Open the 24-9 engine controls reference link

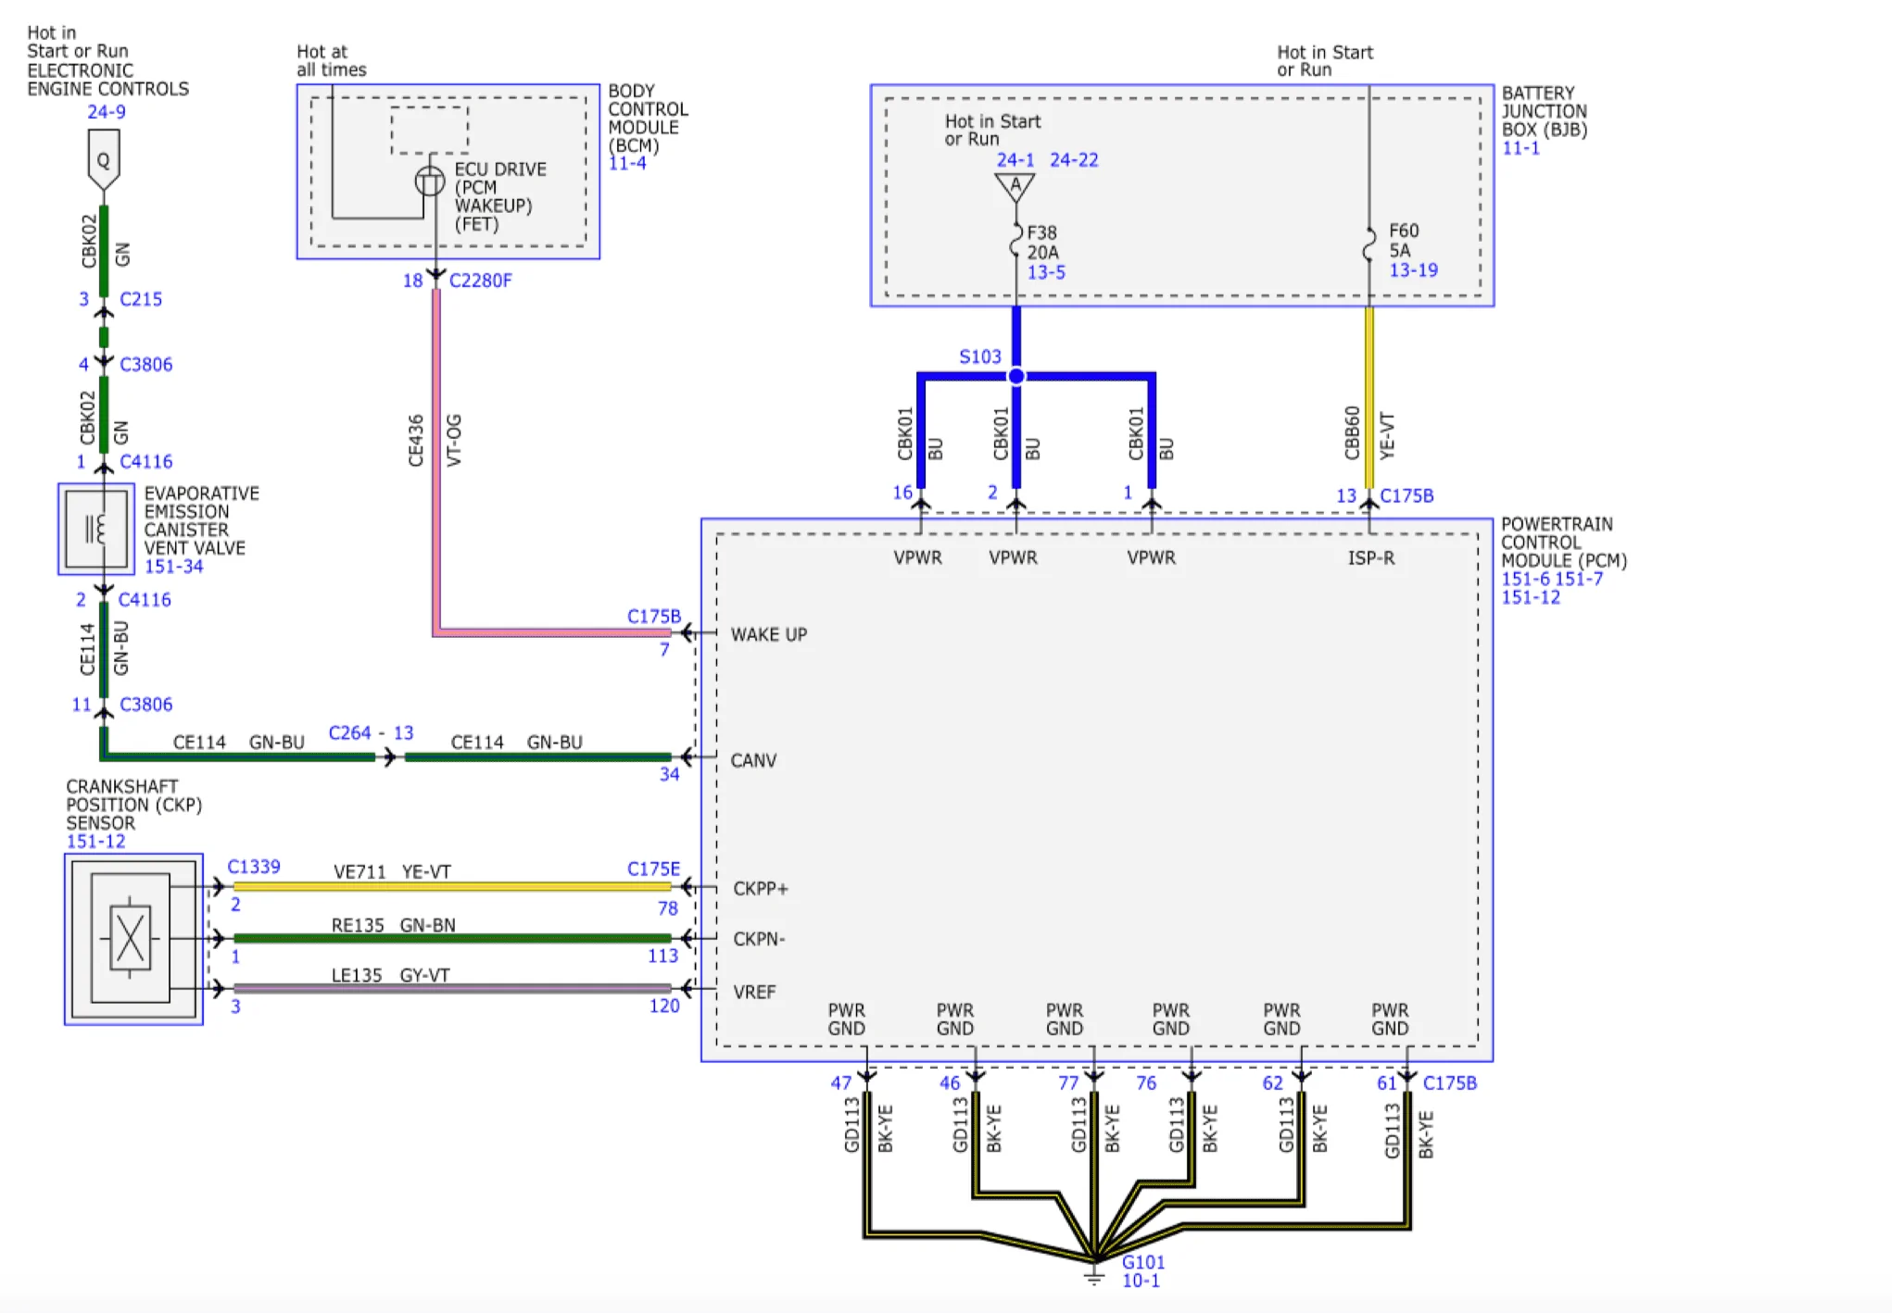tap(107, 112)
